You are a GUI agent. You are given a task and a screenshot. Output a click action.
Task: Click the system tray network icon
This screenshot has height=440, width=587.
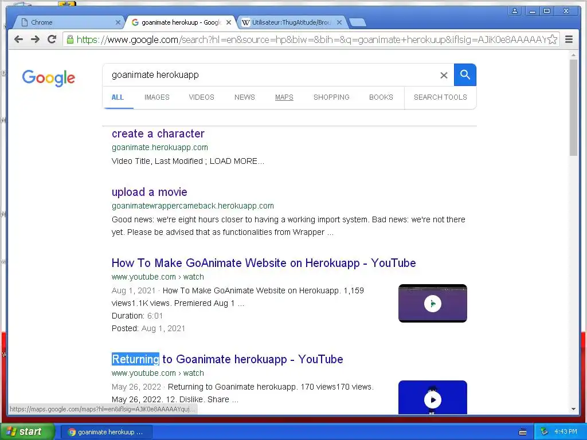point(545,432)
